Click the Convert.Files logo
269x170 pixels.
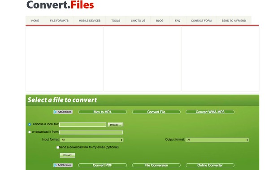click(60, 4)
